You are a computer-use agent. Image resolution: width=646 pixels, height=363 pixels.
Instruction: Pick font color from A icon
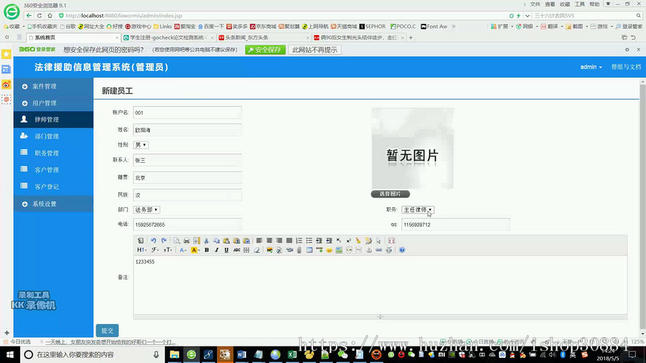click(x=183, y=250)
